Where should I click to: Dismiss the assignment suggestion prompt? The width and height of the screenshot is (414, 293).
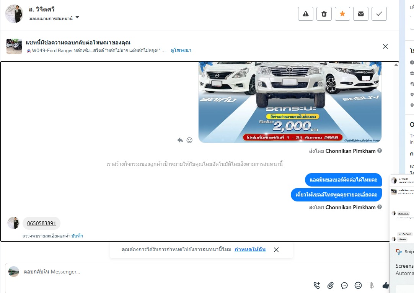[x=276, y=250]
